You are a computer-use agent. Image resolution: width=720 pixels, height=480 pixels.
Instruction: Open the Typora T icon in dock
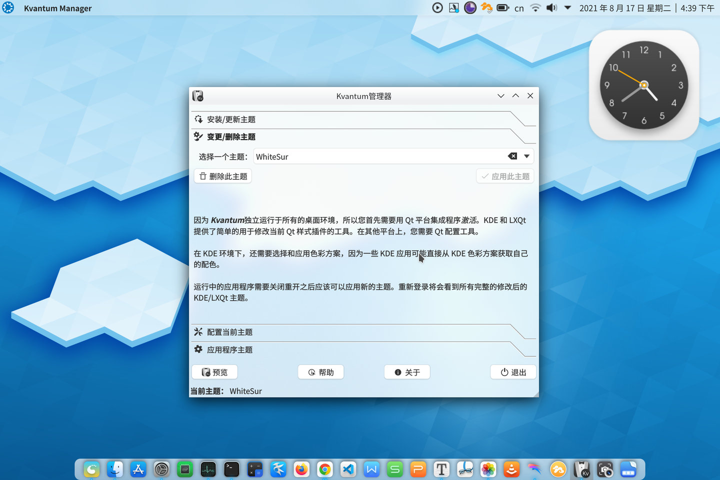(x=441, y=469)
